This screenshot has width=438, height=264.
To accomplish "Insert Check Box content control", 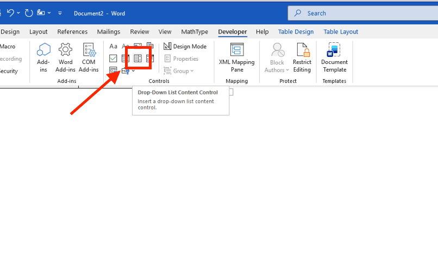I will point(113,59).
